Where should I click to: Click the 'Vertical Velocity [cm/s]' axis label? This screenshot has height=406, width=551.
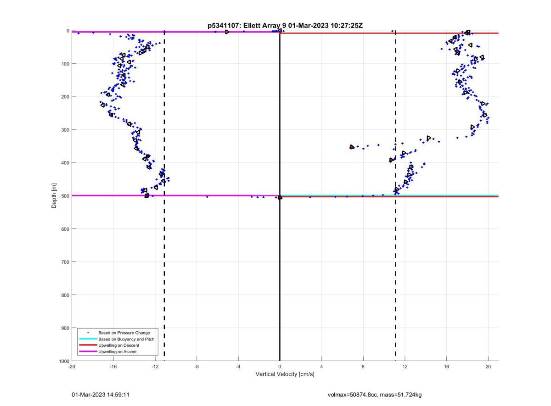pyautogui.click(x=285, y=374)
